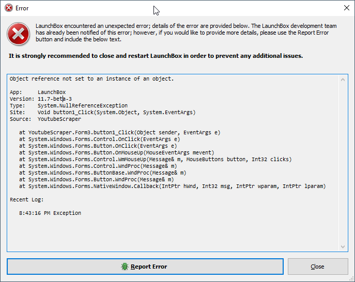The height and width of the screenshot is (282, 355).
Task: Click the small red error icon in title bar
Action: tap(9, 8)
